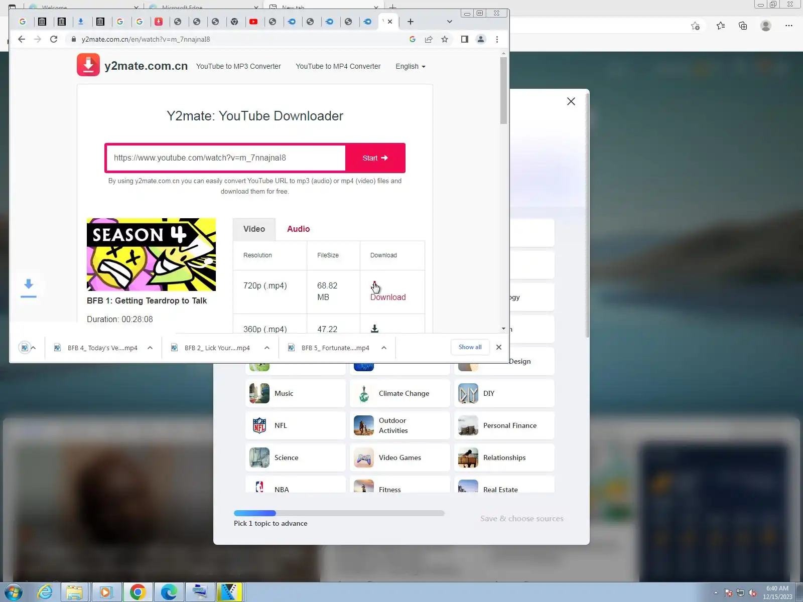Click the topic selection progress bar

click(339, 513)
